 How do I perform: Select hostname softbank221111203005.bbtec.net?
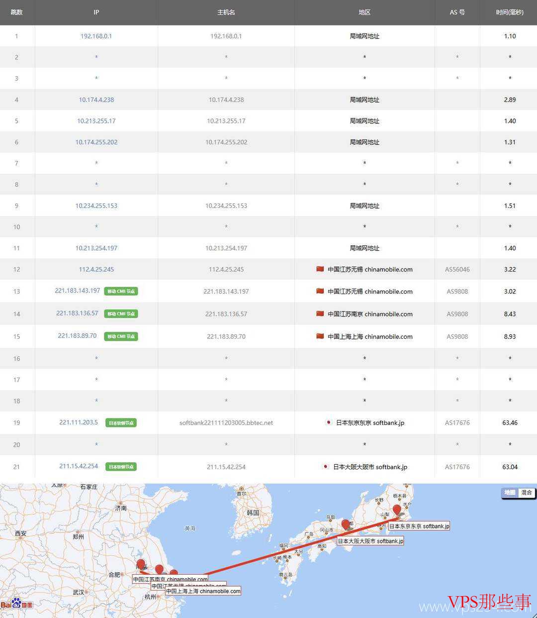point(226,422)
